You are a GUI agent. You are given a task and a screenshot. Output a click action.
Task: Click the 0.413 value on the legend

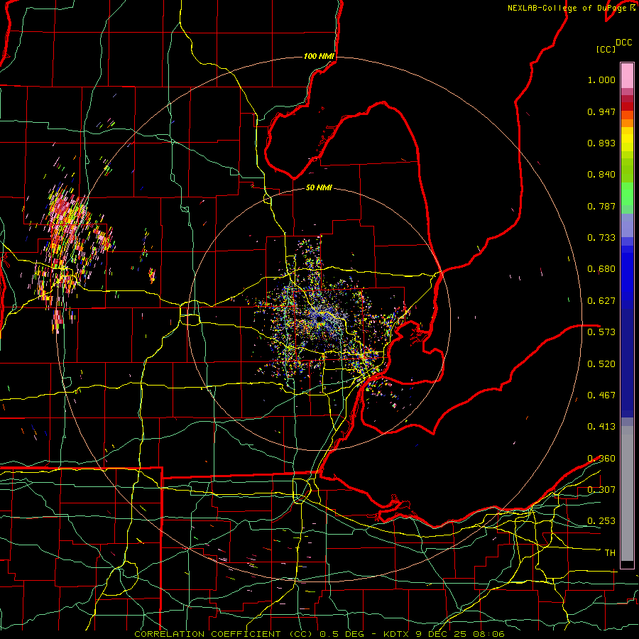click(601, 427)
